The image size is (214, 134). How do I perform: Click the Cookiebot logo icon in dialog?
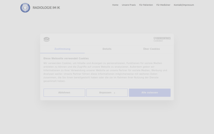point(46,39)
